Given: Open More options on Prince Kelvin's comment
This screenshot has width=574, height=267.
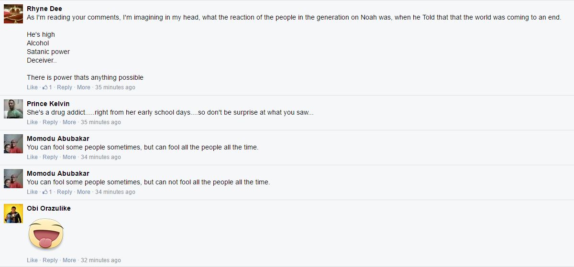Looking at the screenshot, I should tap(69, 122).
